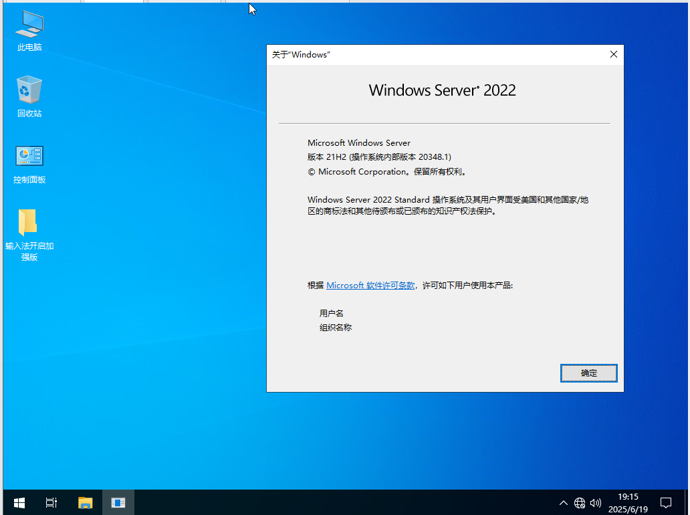Click the Windows Server 2022 Standard paragraph
This screenshot has width=690, height=515.
pyautogui.click(x=447, y=205)
